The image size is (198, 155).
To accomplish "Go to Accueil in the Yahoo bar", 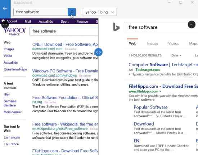I will 12,21.
